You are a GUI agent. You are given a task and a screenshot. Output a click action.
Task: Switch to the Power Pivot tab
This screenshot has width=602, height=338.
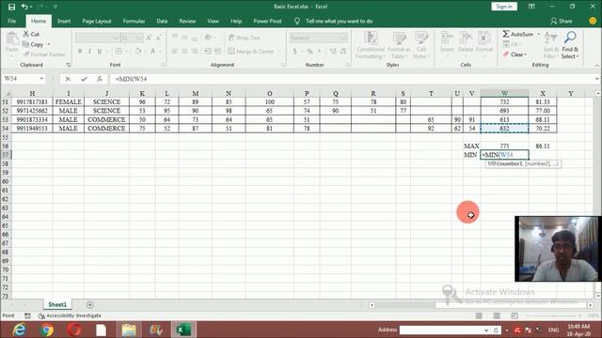pos(267,21)
